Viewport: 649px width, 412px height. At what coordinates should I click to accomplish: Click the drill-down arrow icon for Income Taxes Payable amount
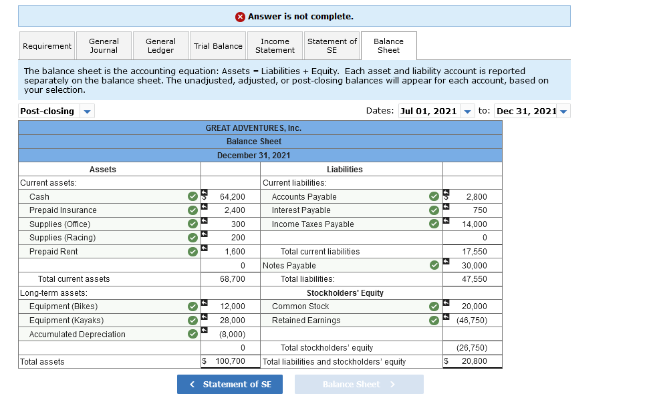tap(446, 220)
